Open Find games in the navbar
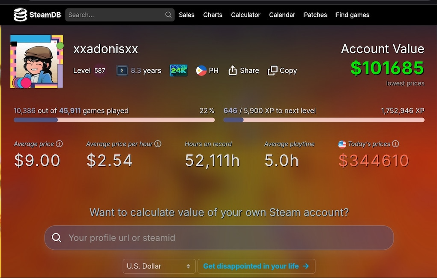The width and height of the screenshot is (437, 278). tap(352, 15)
